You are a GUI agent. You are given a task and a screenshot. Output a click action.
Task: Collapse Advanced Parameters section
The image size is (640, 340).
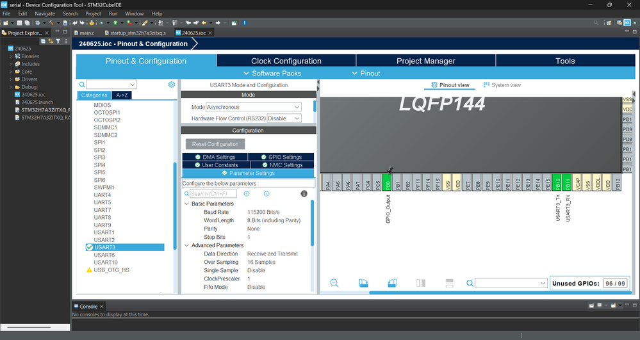(x=186, y=245)
